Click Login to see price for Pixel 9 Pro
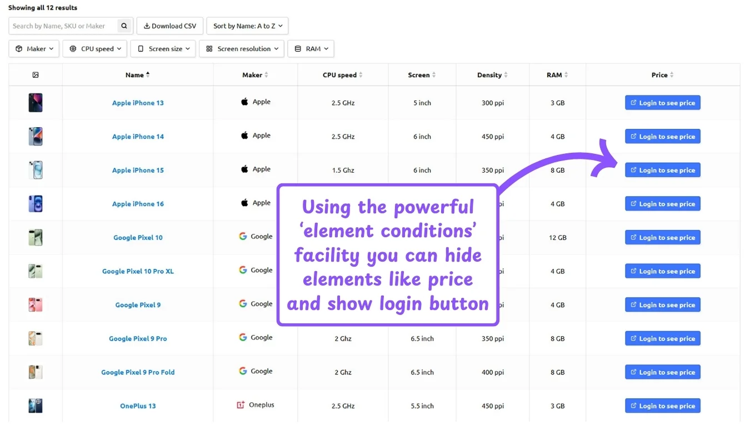This screenshot has height=425, width=750. point(662,338)
